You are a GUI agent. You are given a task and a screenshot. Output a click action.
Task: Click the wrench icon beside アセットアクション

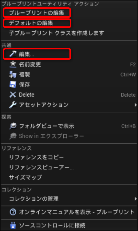click(x=13, y=105)
